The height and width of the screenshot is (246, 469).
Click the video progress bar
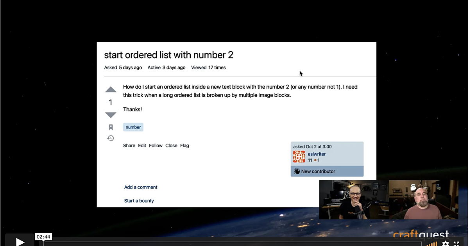pyautogui.click(x=231, y=243)
